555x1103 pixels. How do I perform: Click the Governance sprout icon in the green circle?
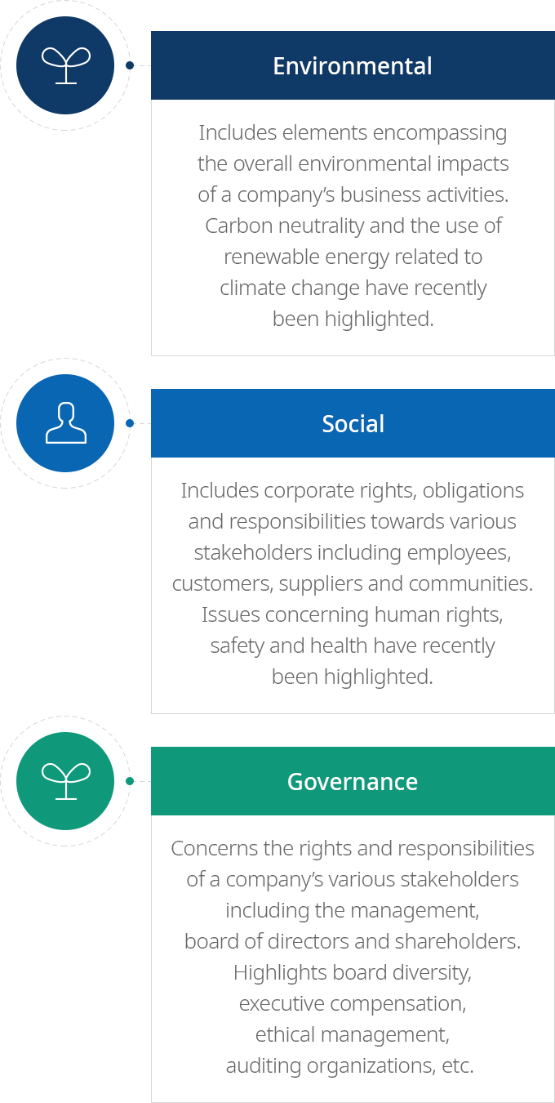click(x=65, y=781)
